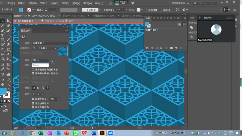
Task: Expand the 份数 5 x 5 copies dropdown
Action: click(38, 94)
